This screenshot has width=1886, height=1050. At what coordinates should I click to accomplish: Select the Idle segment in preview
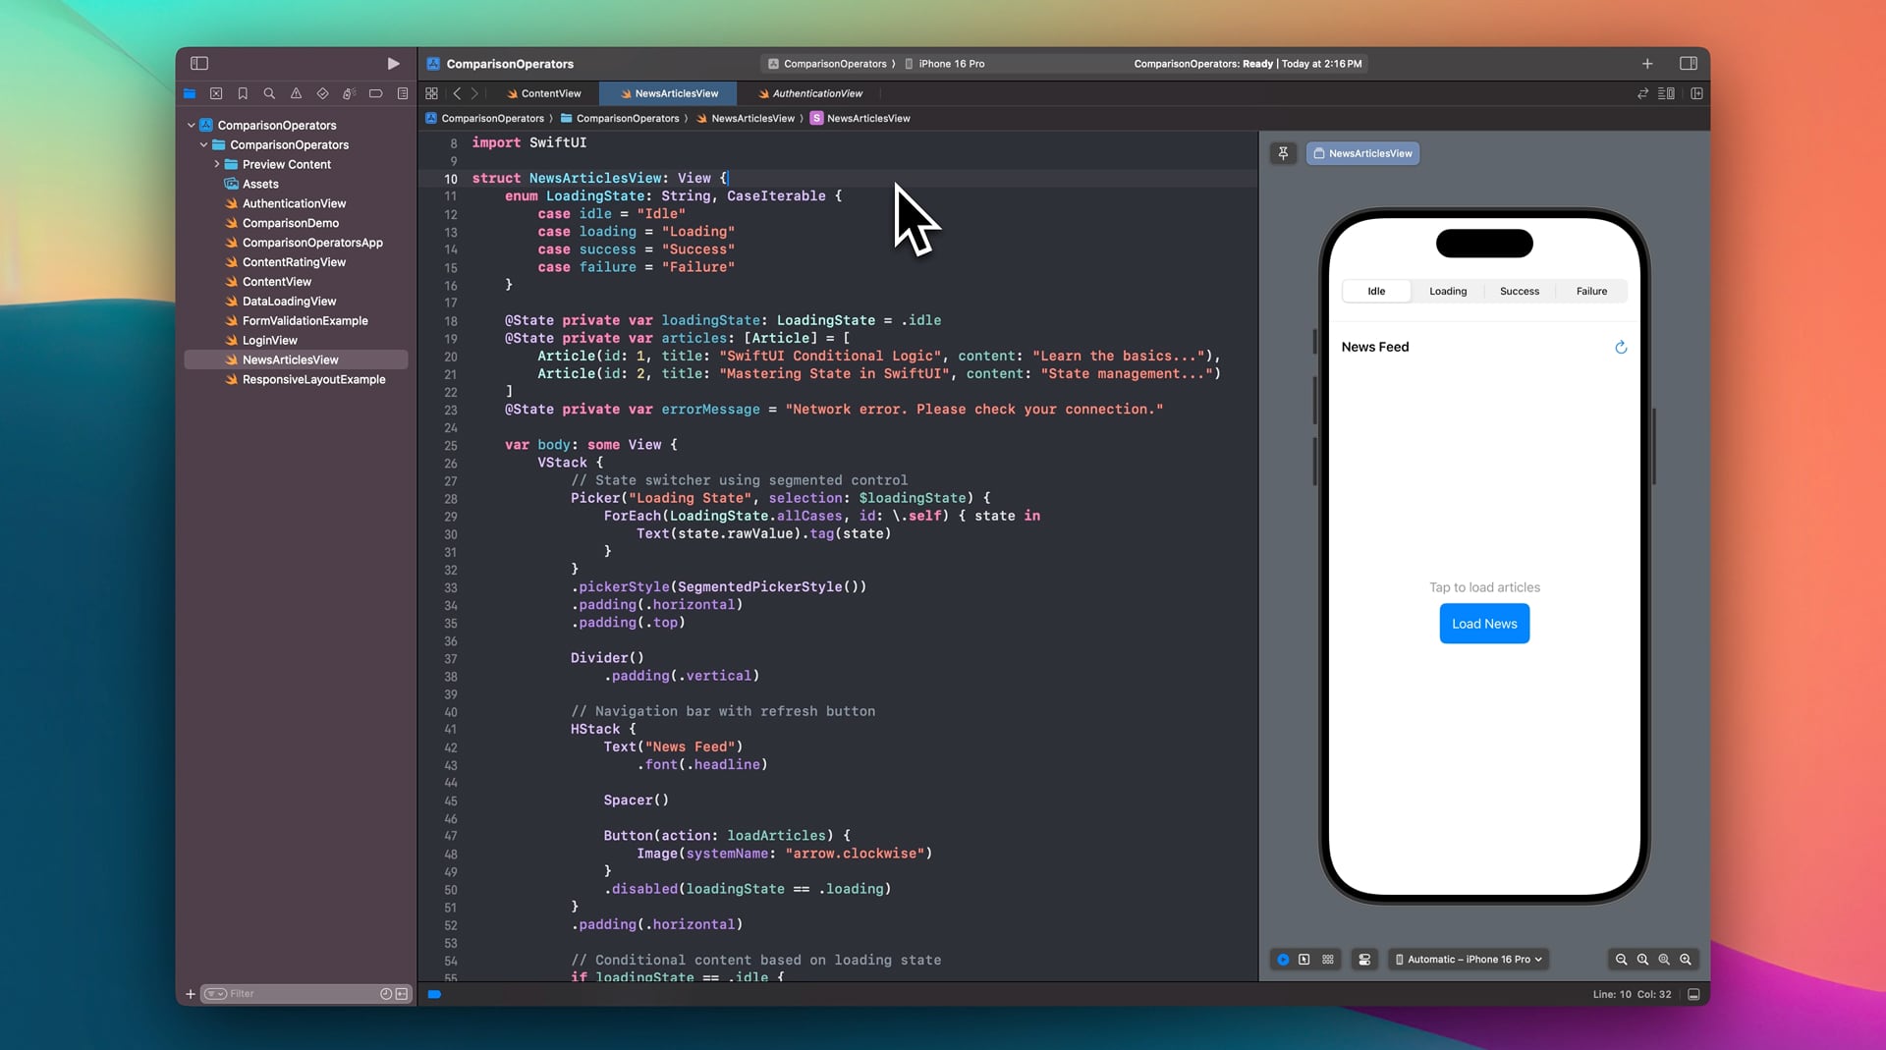click(1376, 291)
